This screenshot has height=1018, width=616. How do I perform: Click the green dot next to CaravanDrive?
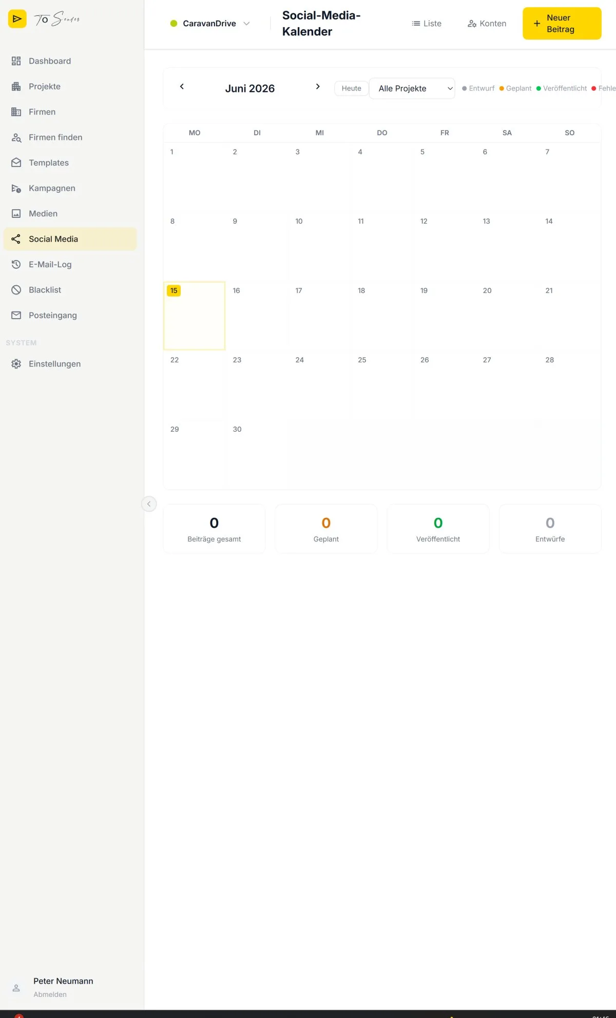174,24
